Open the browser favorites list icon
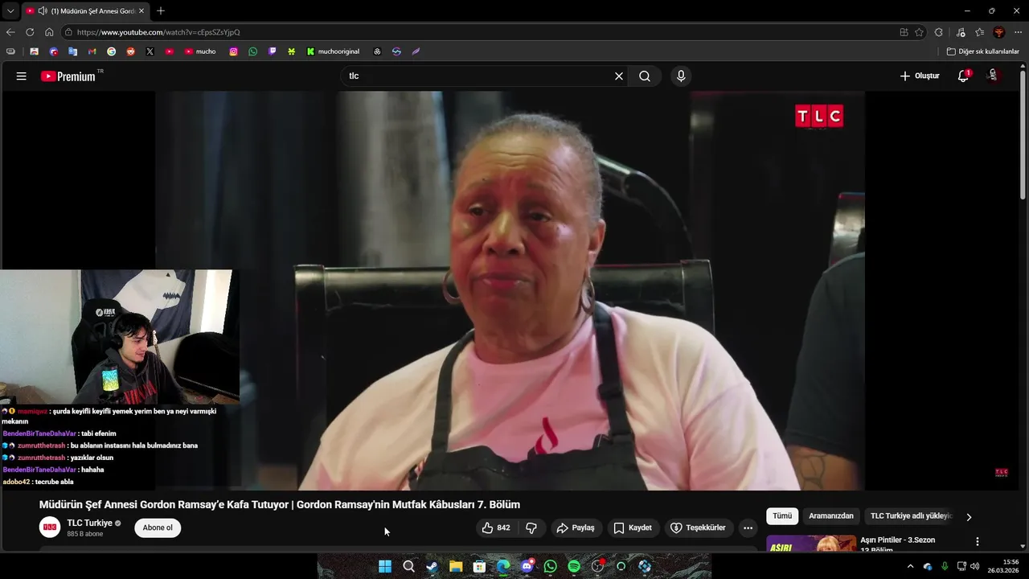The height and width of the screenshot is (579, 1029). (x=979, y=32)
